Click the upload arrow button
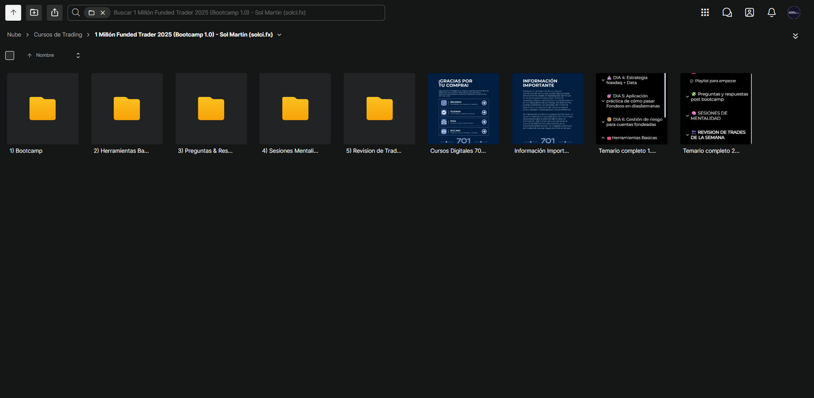Viewport: 814px width, 398px height. [x=13, y=12]
